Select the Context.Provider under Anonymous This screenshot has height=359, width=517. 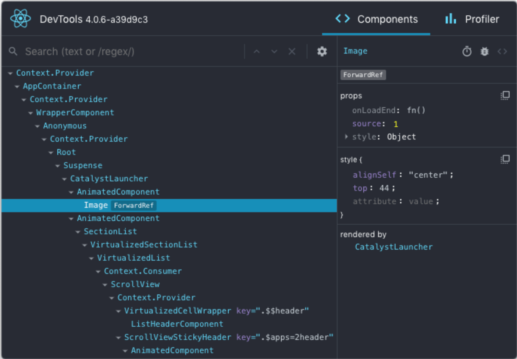point(89,139)
